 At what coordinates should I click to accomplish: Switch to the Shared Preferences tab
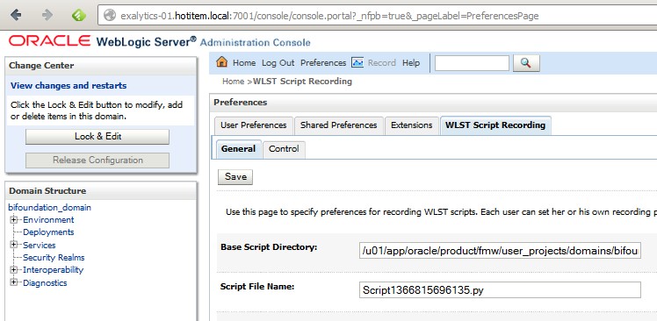pyautogui.click(x=338, y=125)
